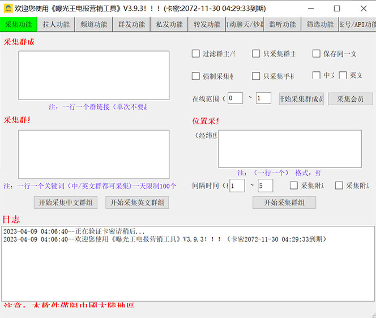
Task: Select the 群发功能 tab
Action: (131, 24)
